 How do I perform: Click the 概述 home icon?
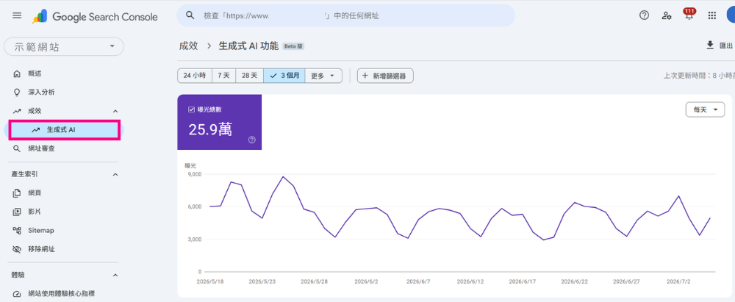coord(17,73)
